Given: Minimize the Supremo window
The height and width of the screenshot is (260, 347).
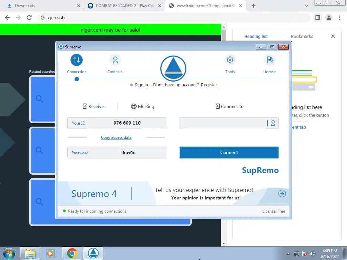Looking at the screenshot, I should (x=261, y=47).
